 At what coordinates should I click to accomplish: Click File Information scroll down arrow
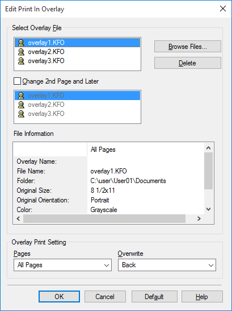[x=208, y=209]
